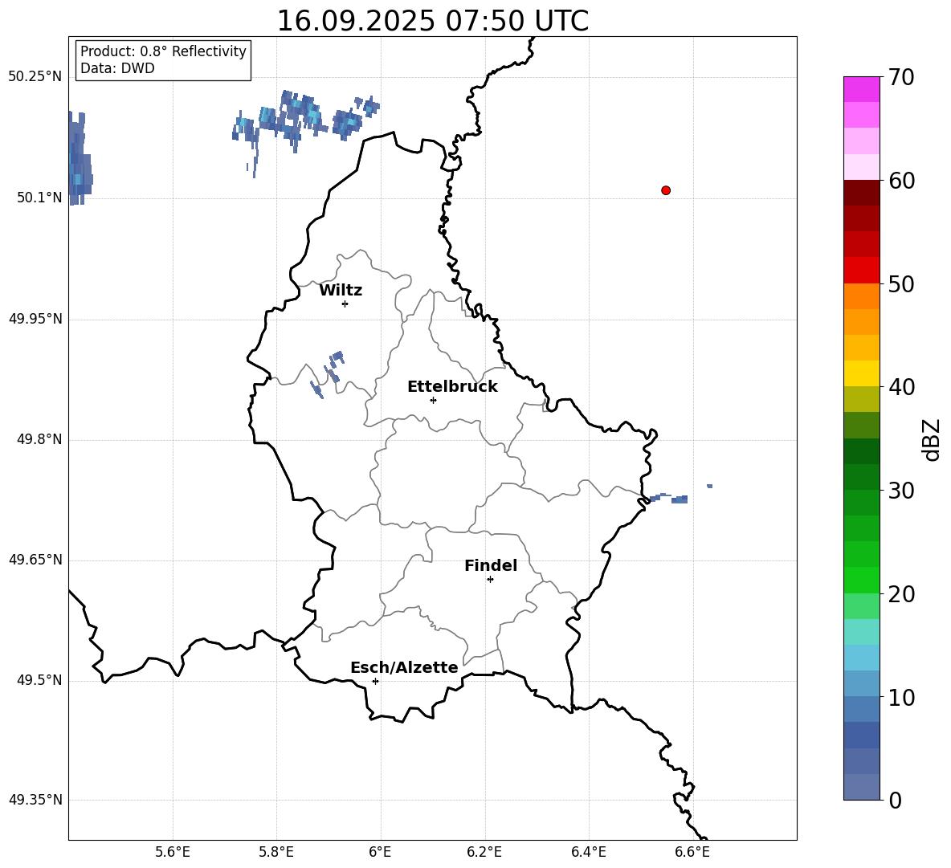Click the Findel station cross marker
This screenshot has width=951, height=868.
pyautogui.click(x=490, y=580)
